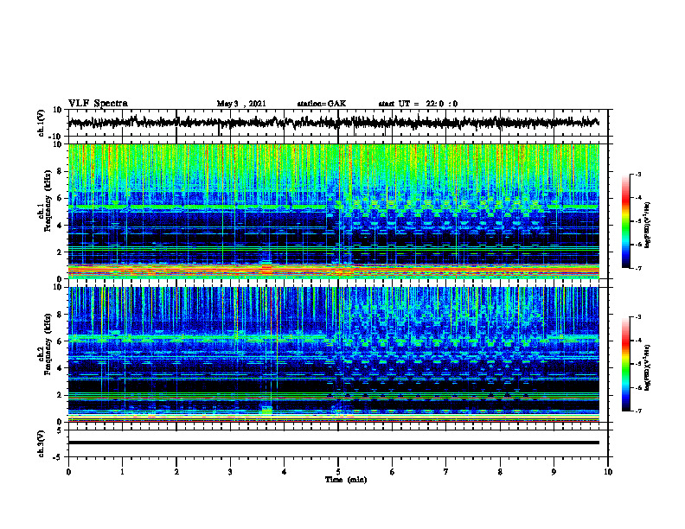Click the ch.2 log(PSD) color bar
Viewport: 685px width, 529px height.
[625, 364]
